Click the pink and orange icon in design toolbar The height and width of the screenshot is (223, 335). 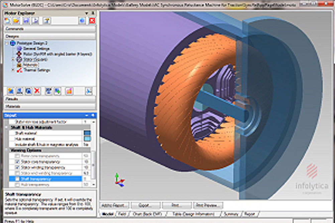[x=69, y=91]
